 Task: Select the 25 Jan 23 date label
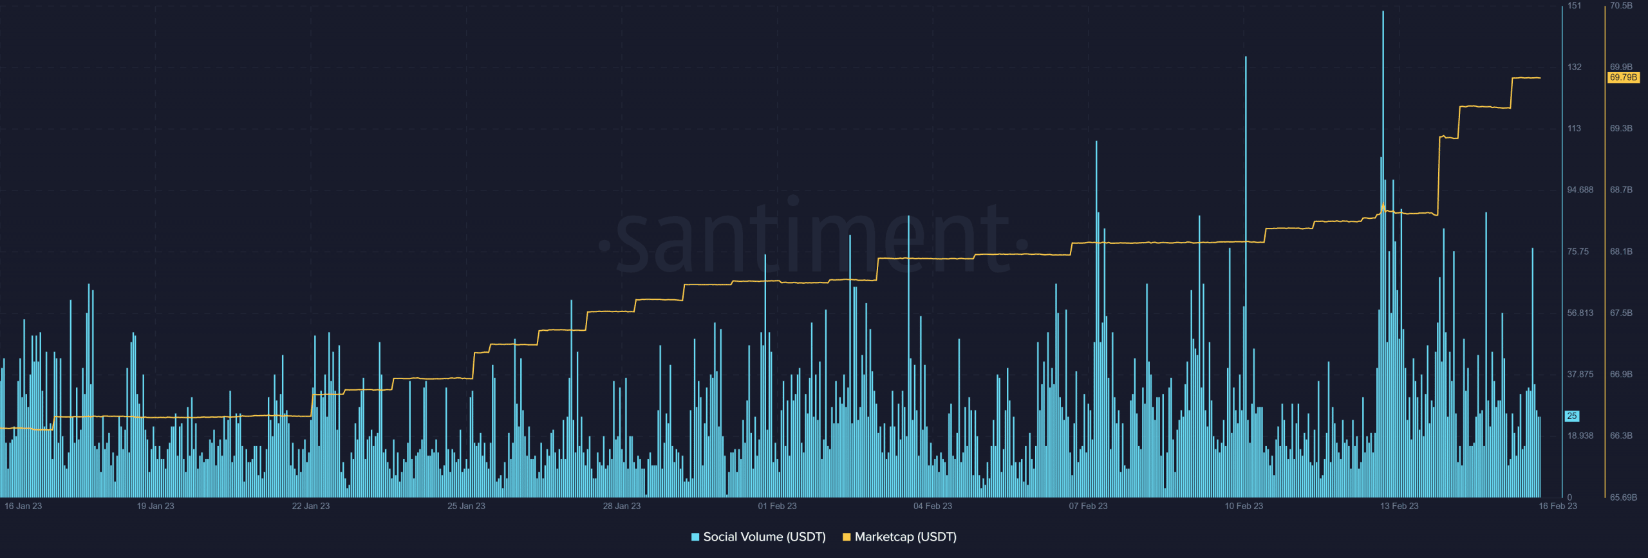coord(466,506)
